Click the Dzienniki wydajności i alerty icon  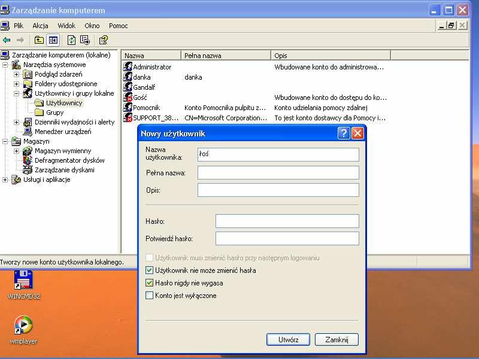click(x=28, y=122)
